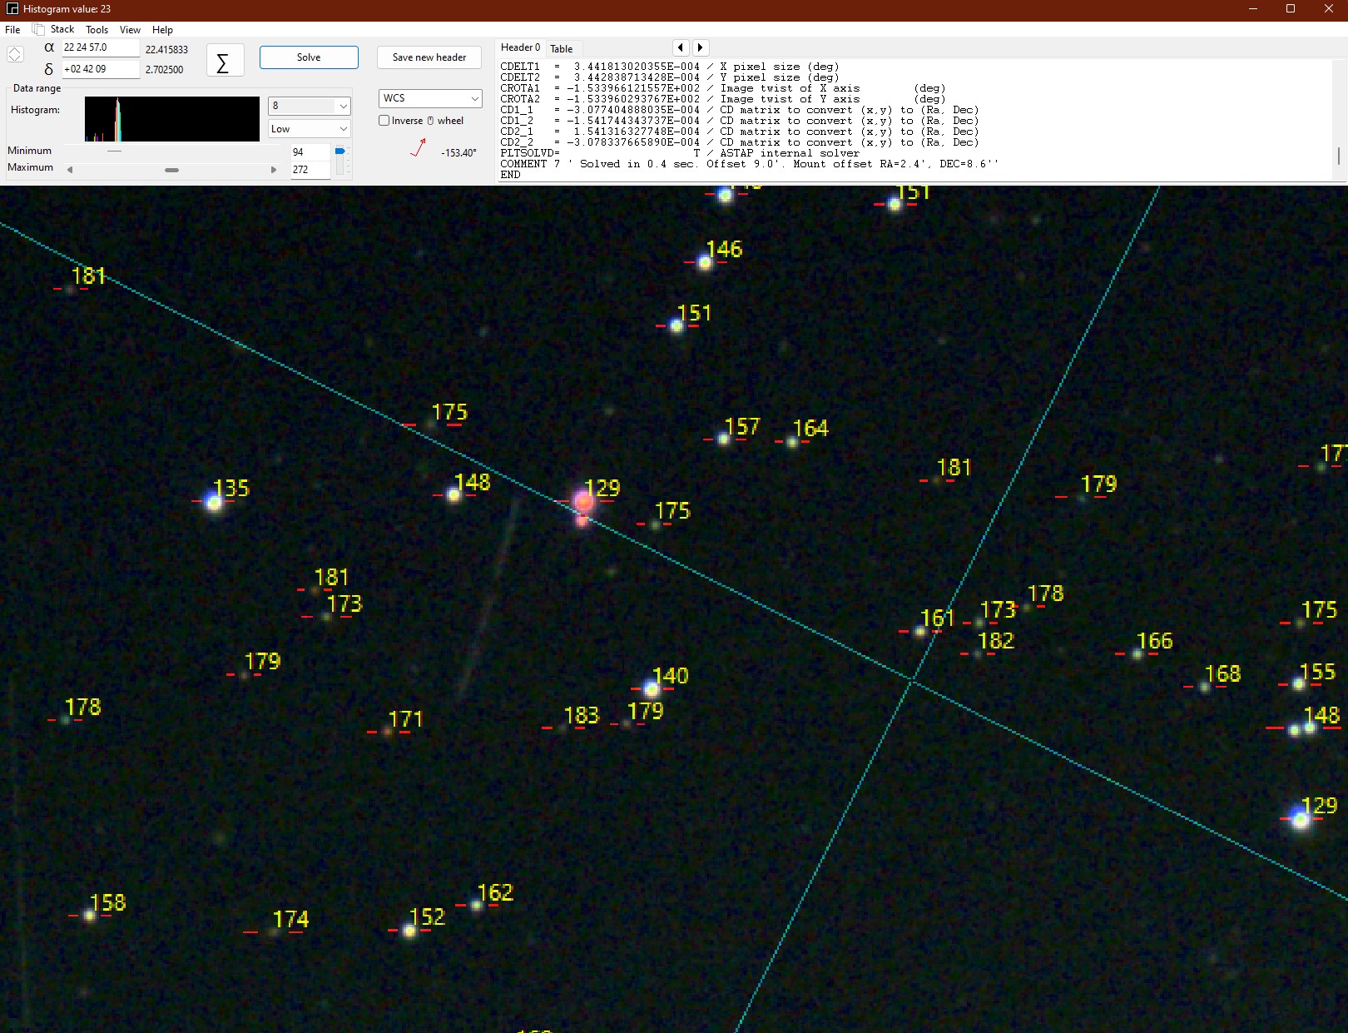Click the red north direction arrow
Image resolution: width=1348 pixels, height=1033 pixels.
419,149
